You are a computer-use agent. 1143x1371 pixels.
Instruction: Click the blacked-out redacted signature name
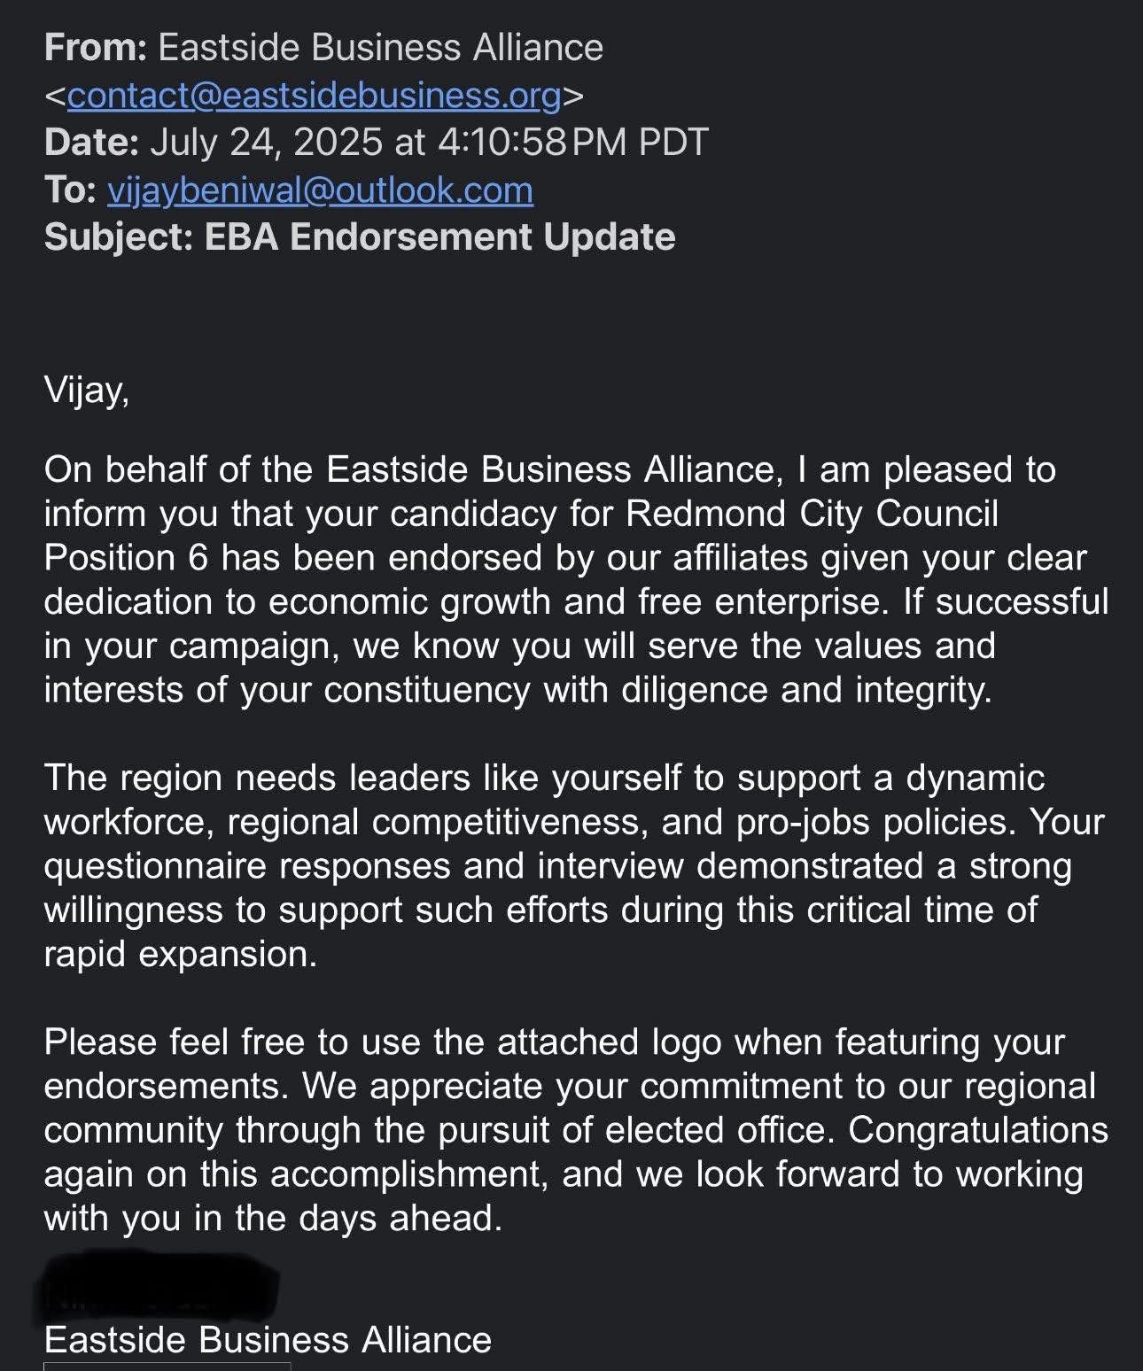pos(159,1286)
